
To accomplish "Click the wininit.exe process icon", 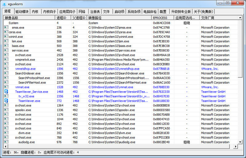I will point(6,37).
